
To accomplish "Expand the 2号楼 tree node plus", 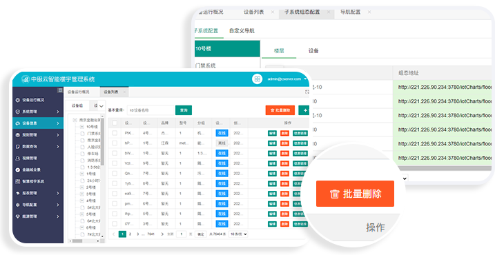I will pyautogui.click(x=82, y=187).
